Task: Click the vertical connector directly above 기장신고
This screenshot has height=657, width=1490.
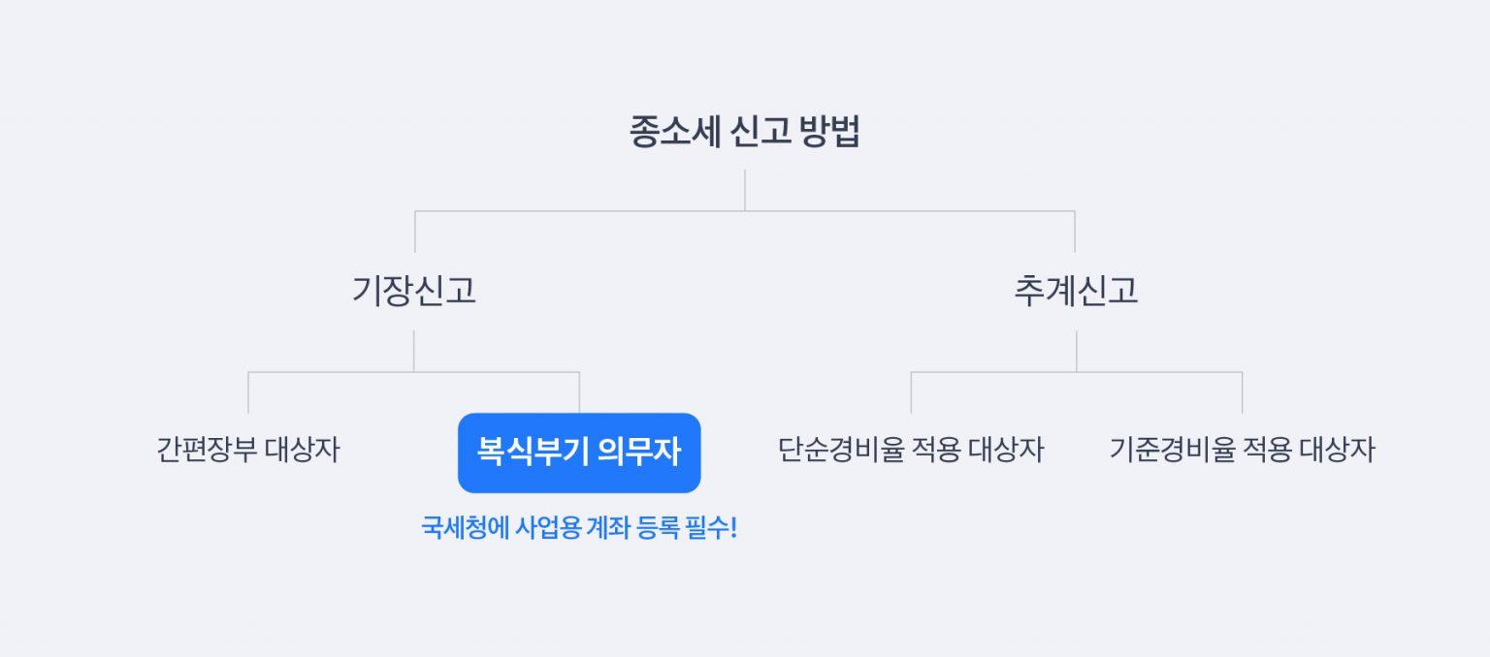Action: (x=415, y=233)
